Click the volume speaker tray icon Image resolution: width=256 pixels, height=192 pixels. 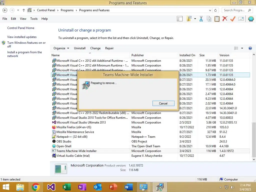[232, 187]
